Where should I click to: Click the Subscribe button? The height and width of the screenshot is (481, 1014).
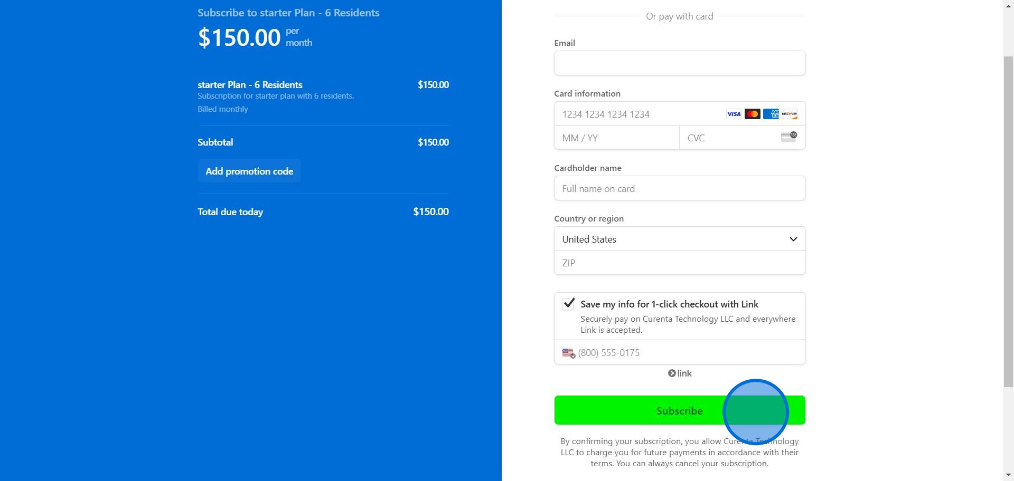point(680,410)
